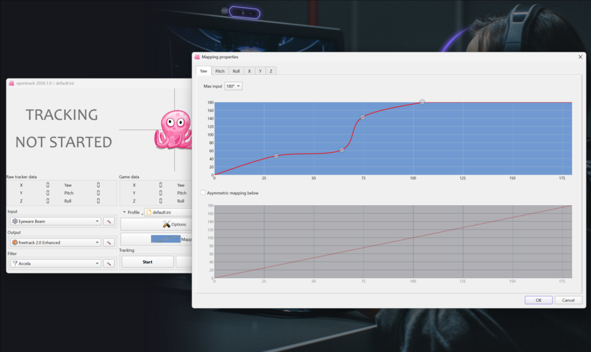This screenshot has height=352, width=591.
Task: Cancel the Mapping properties dialog
Action: (568, 300)
